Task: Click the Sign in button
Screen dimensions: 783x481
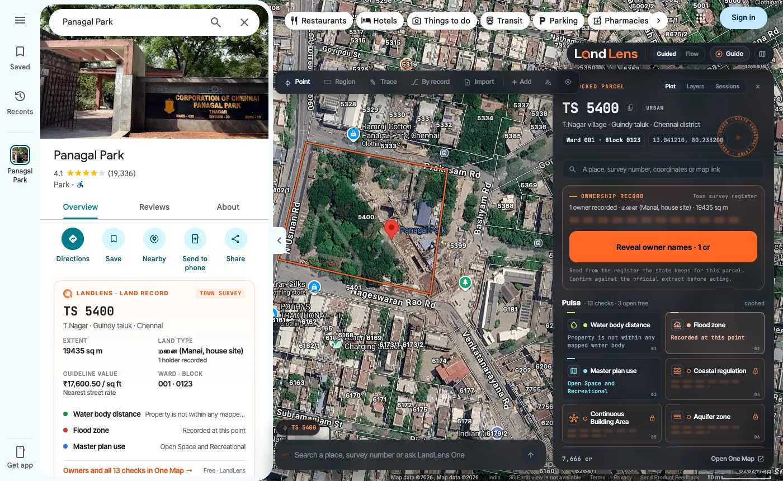Action: (x=743, y=17)
